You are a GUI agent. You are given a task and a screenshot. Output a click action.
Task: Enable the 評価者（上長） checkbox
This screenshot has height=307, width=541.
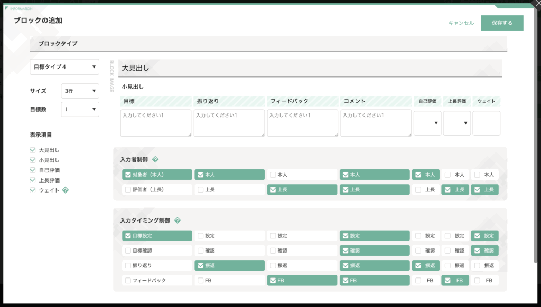[127, 189]
